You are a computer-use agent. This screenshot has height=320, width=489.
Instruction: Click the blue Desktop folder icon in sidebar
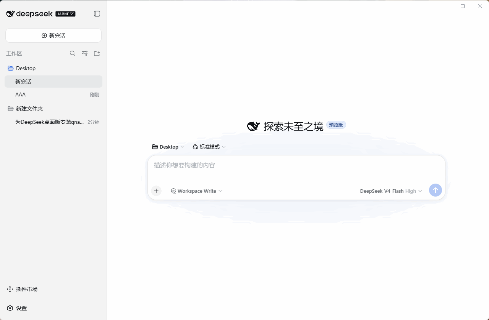click(11, 68)
